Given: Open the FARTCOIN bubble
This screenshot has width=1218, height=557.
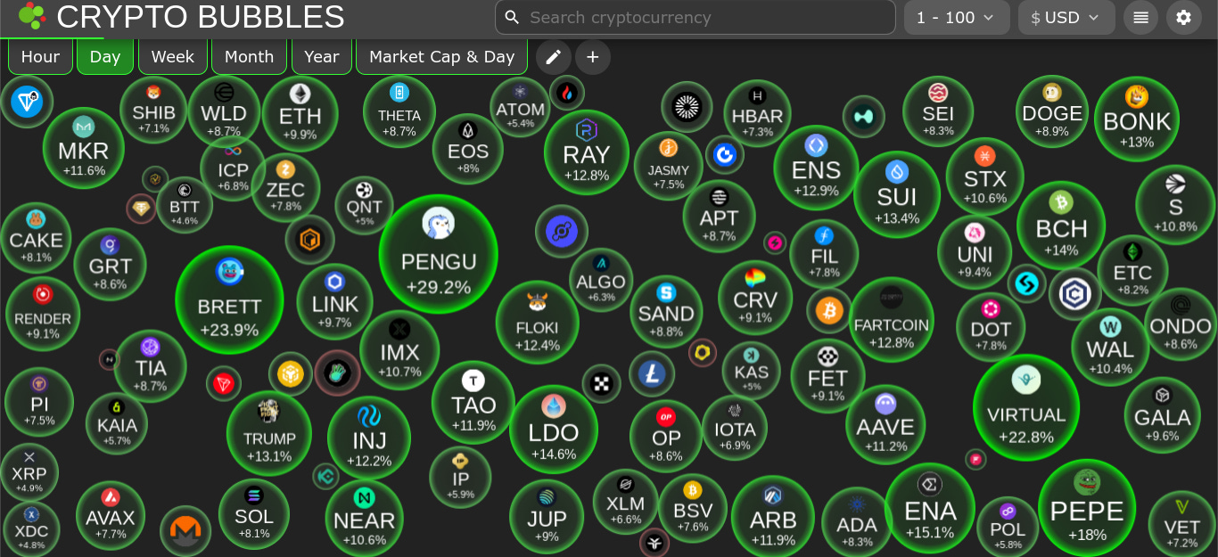Looking at the screenshot, I should tap(892, 320).
